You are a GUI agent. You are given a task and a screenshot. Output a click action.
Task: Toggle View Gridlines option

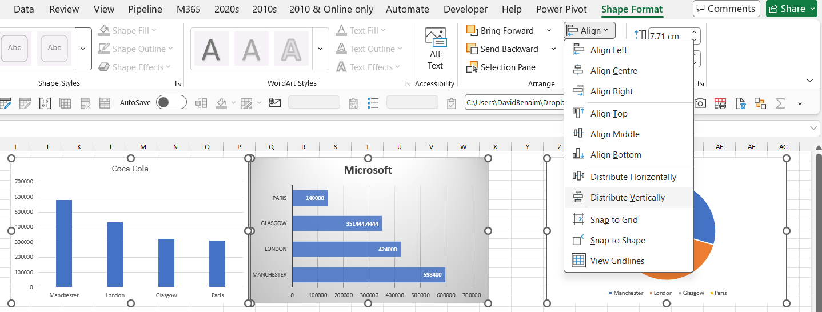pyautogui.click(x=628, y=261)
